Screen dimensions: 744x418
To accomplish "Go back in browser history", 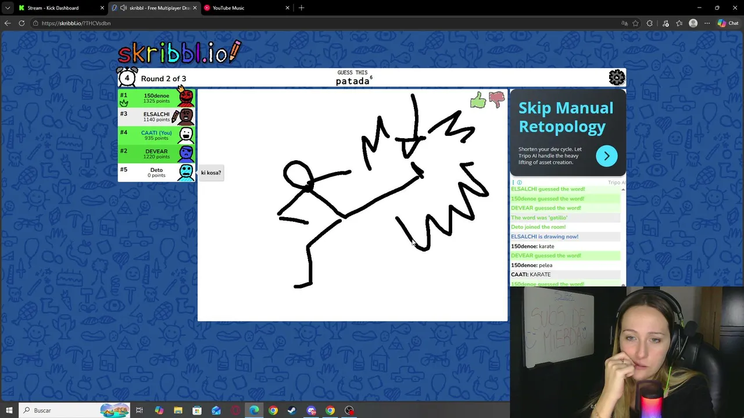I will (8, 23).
